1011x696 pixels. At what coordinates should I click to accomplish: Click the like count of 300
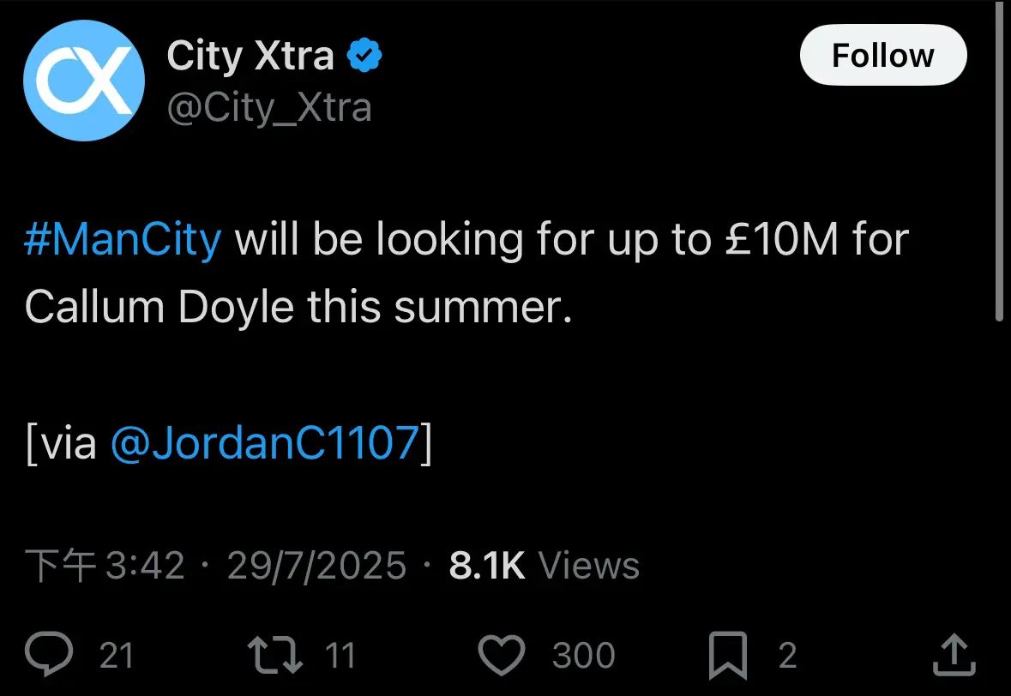pos(583,656)
